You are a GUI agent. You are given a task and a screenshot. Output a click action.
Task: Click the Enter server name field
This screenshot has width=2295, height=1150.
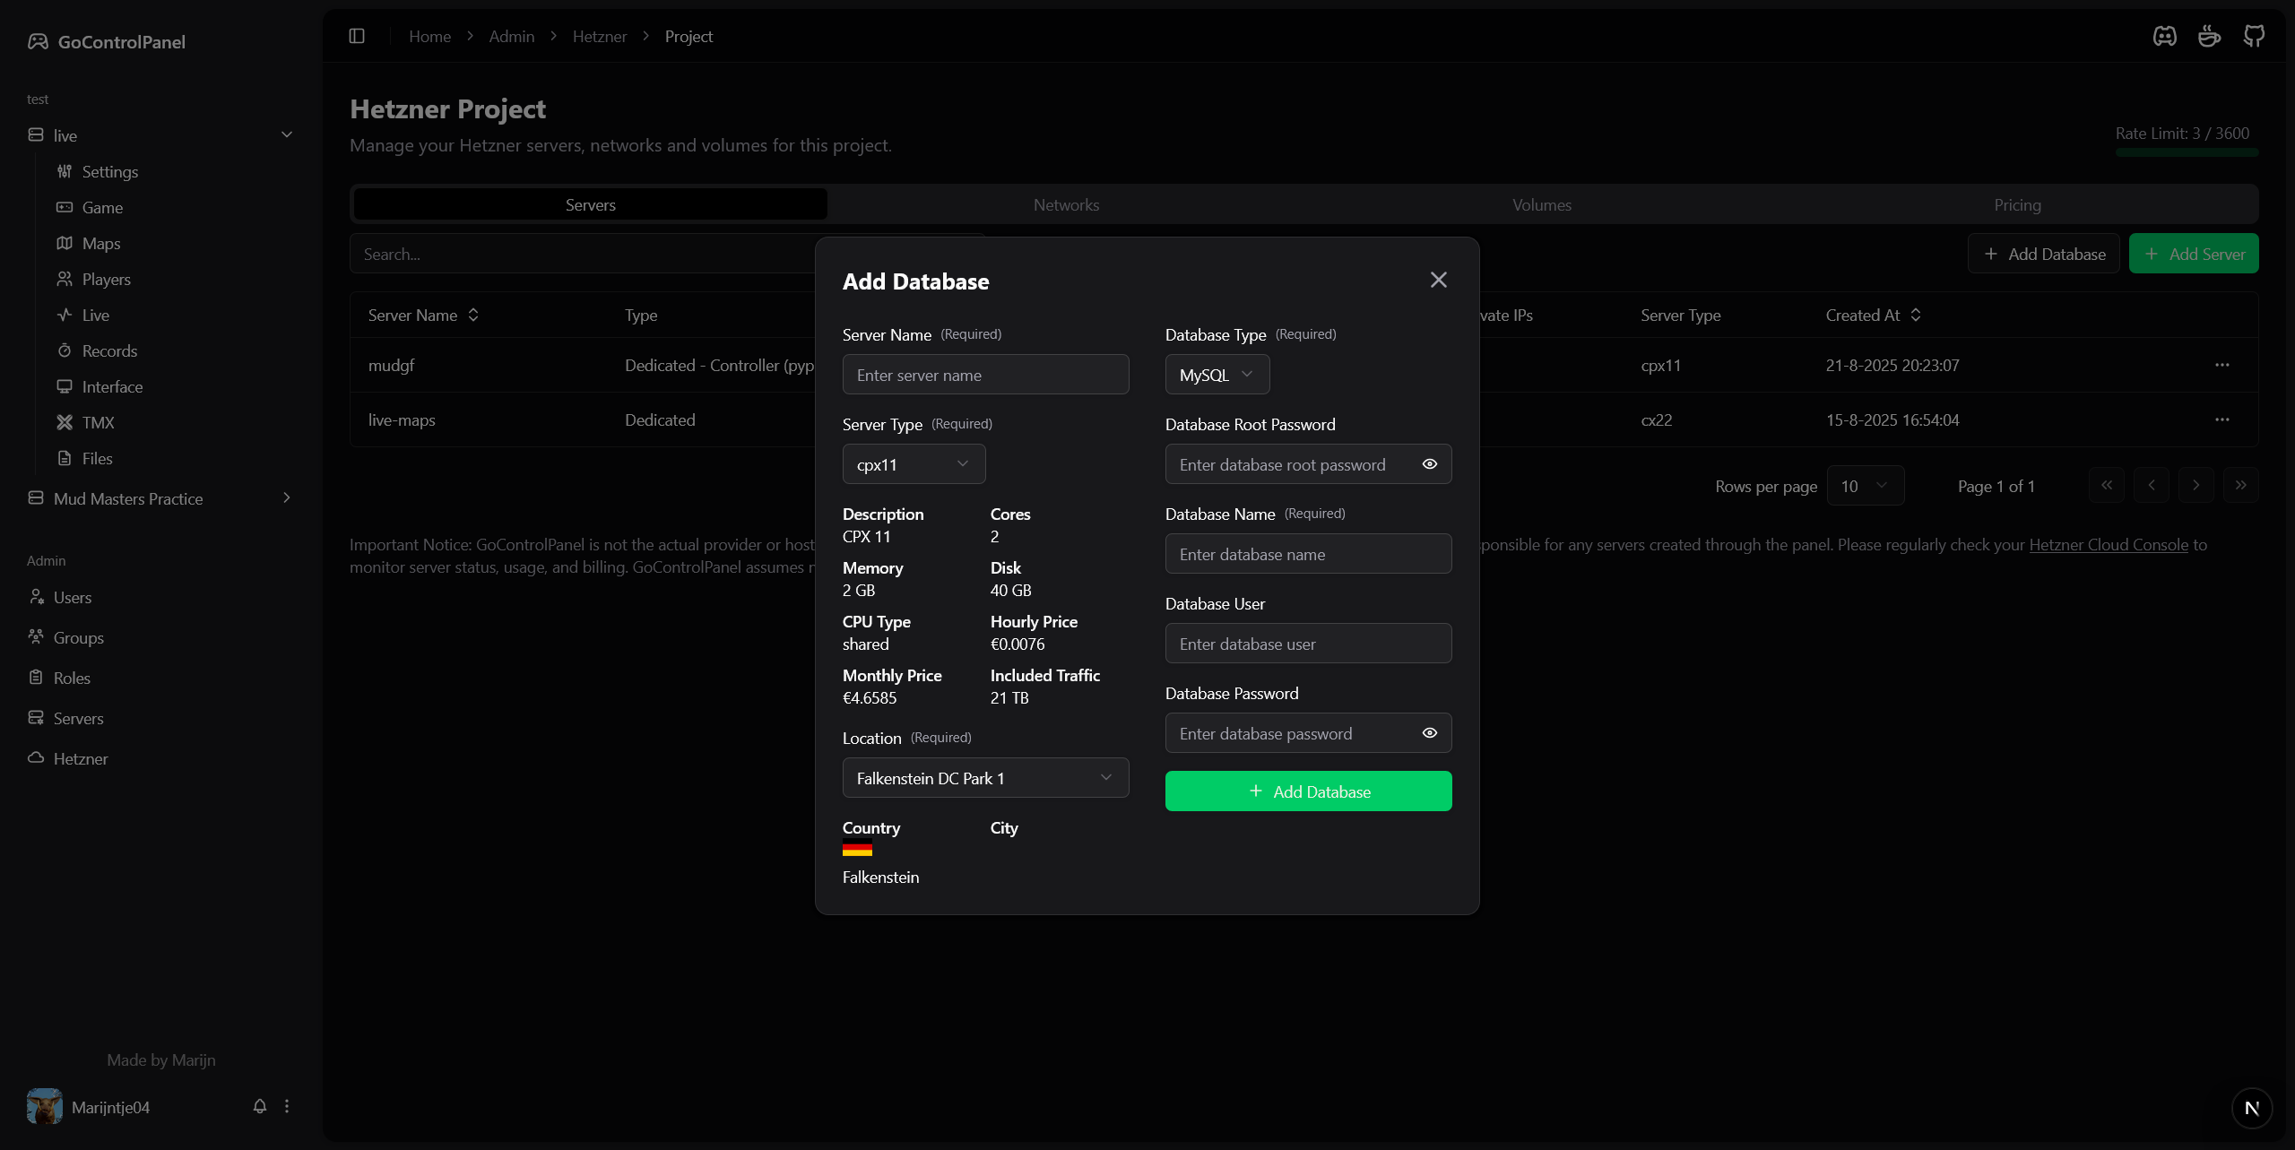985,375
